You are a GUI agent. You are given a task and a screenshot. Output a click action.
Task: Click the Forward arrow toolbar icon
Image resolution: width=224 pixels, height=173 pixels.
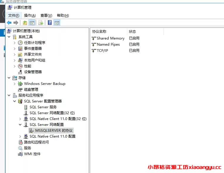point(16,23)
